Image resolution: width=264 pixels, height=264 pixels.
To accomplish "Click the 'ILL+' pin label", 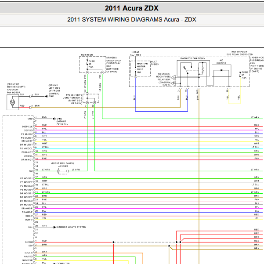I will pos(30,227).
